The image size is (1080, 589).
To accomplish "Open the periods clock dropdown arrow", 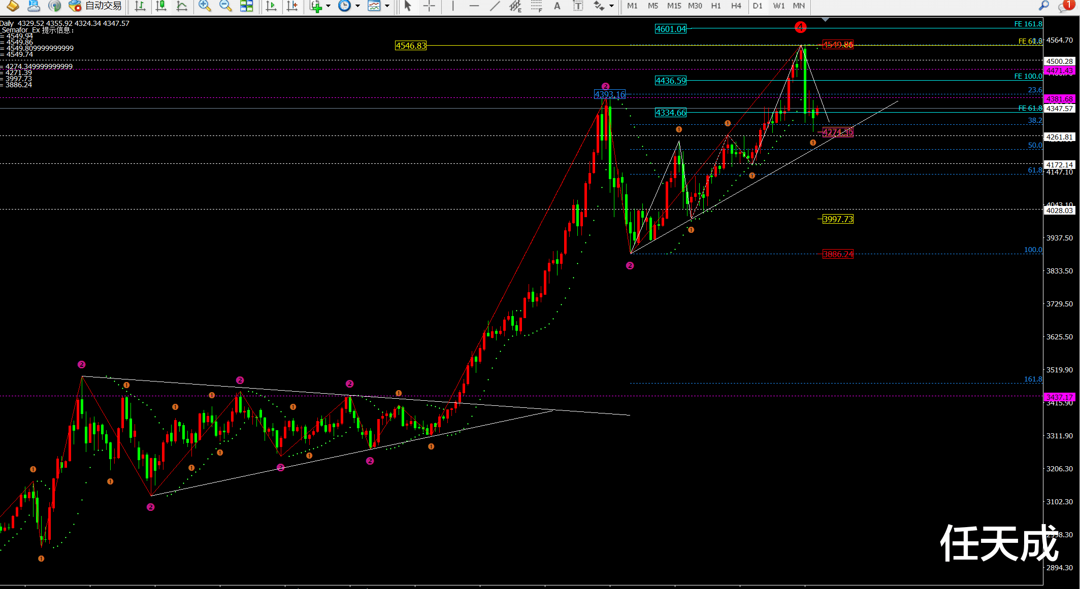I will coord(357,6).
